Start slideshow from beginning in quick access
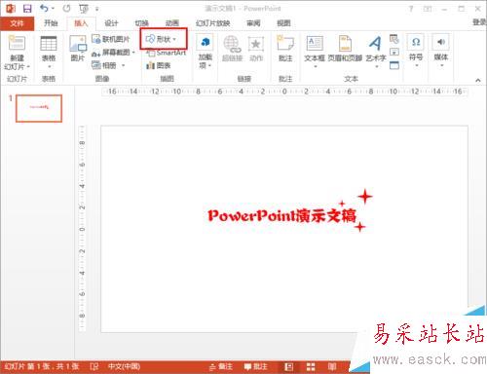This screenshot has height=374, width=487. 84,9
